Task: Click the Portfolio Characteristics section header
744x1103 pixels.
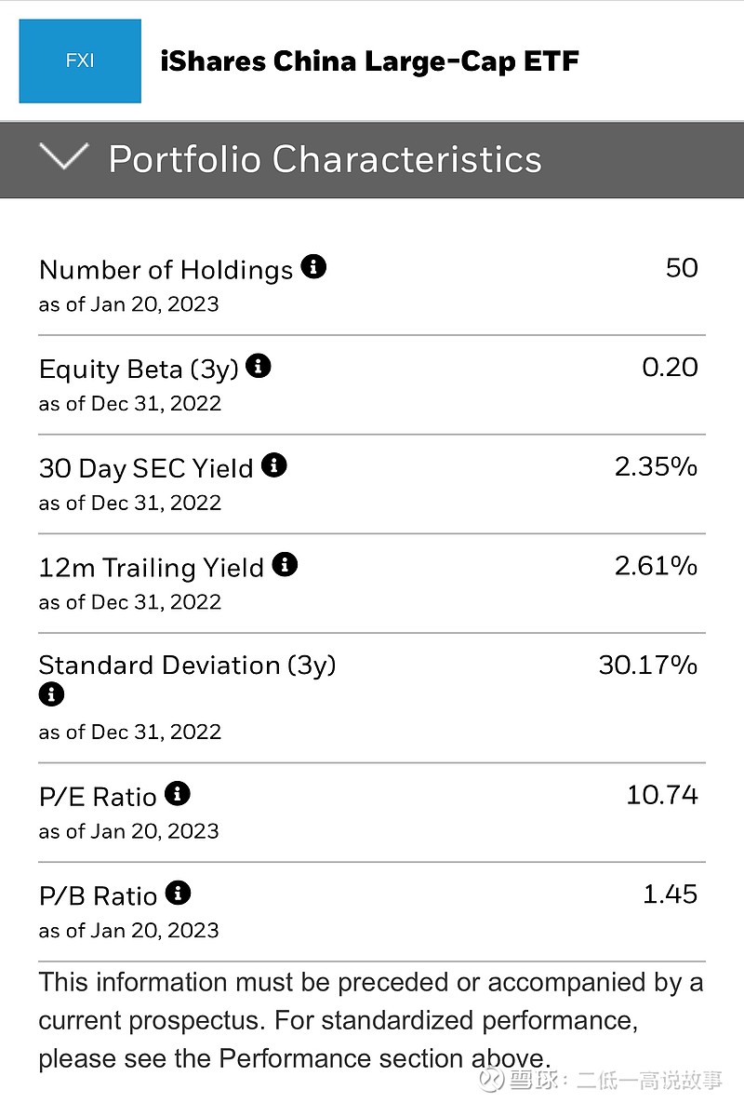Action: tap(325, 159)
